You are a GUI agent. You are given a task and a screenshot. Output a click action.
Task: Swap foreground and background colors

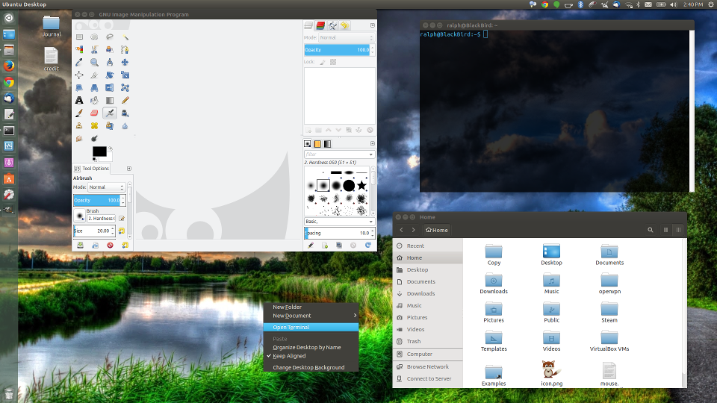point(111,149)
